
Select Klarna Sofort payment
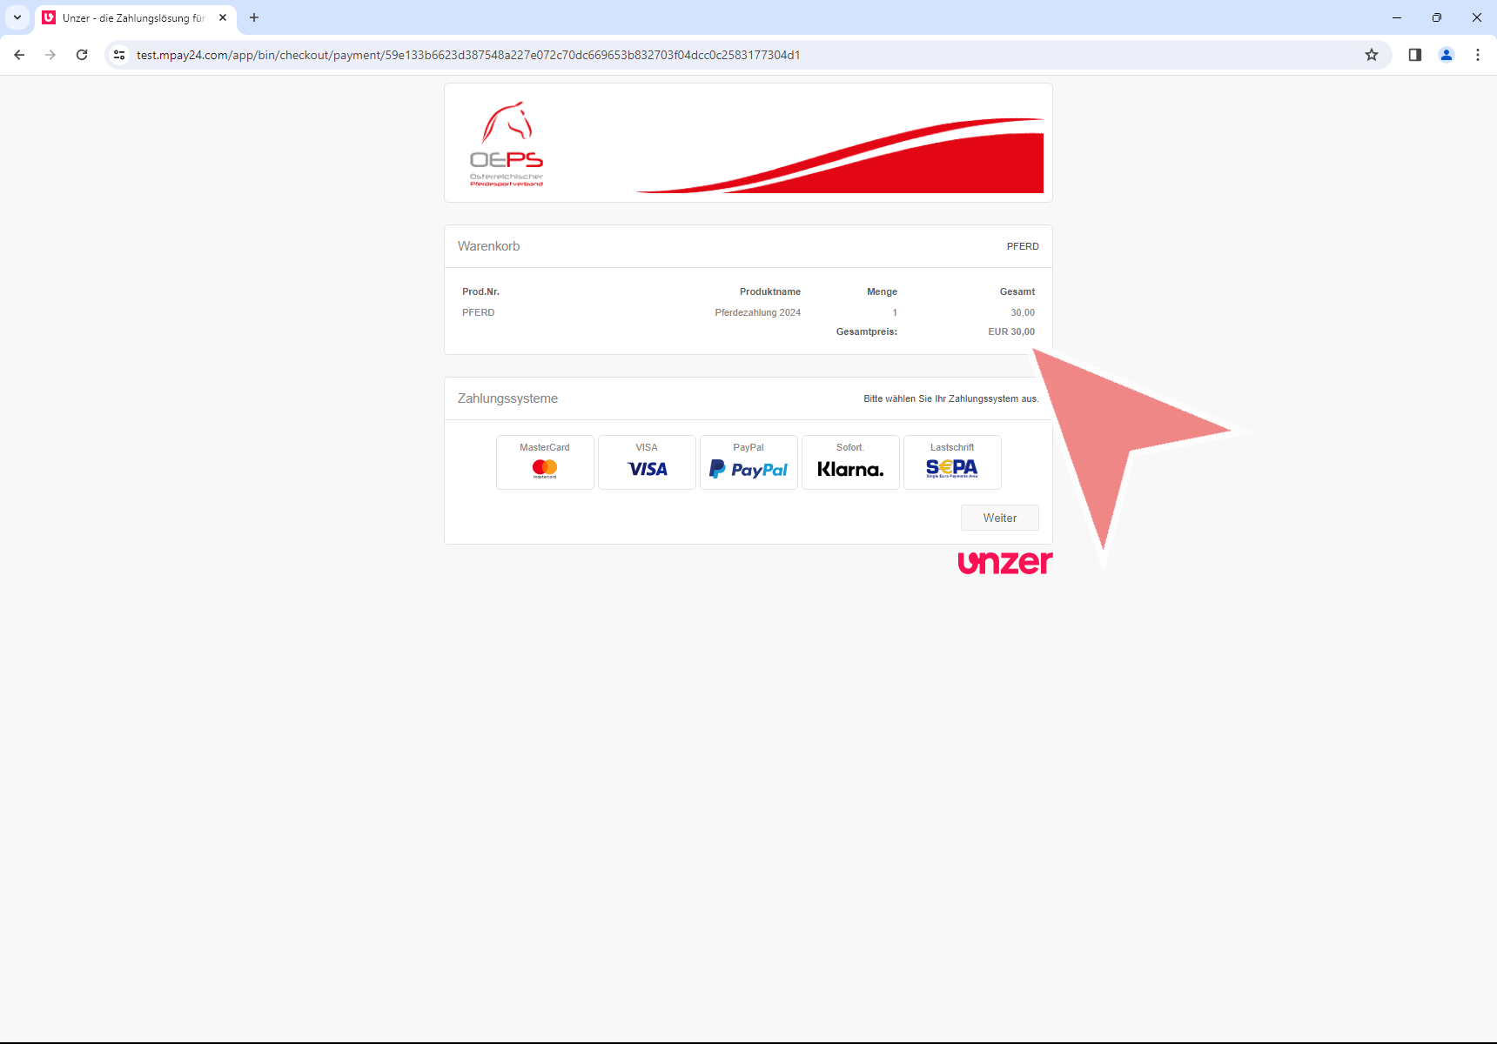click(x=850, y=462)
